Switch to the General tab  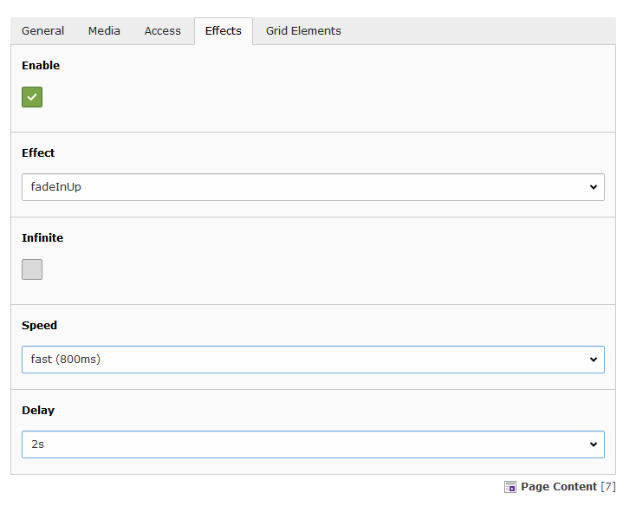click(x=42, y=31)
